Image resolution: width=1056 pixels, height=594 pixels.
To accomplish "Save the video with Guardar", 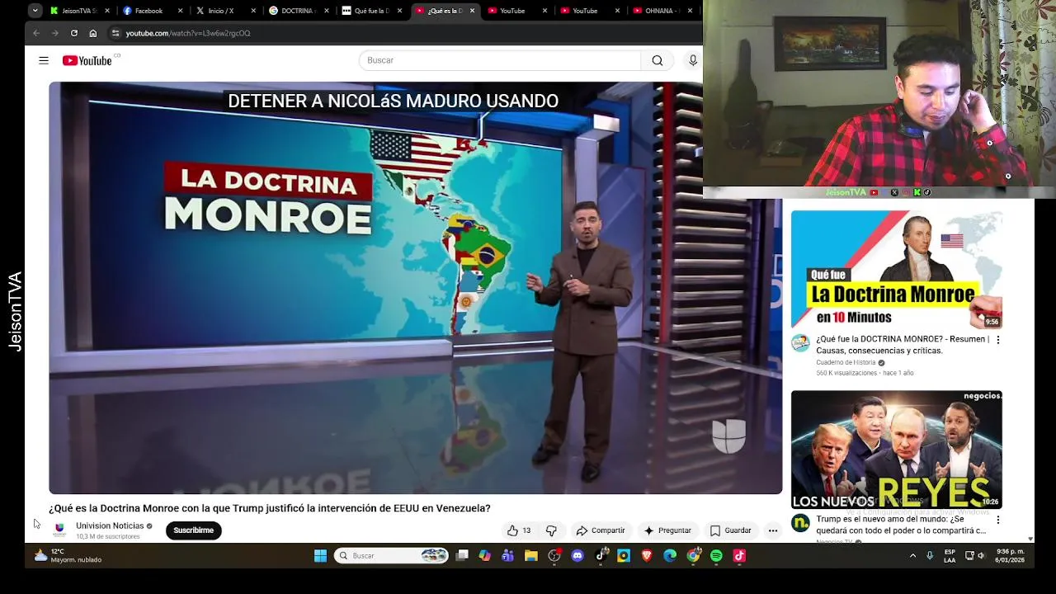I will click(x=731, y=530).
